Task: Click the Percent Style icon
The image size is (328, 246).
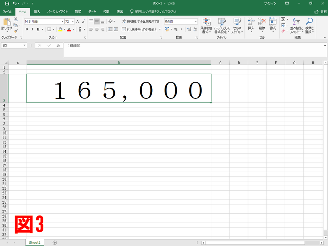Action: click(176, 29)
